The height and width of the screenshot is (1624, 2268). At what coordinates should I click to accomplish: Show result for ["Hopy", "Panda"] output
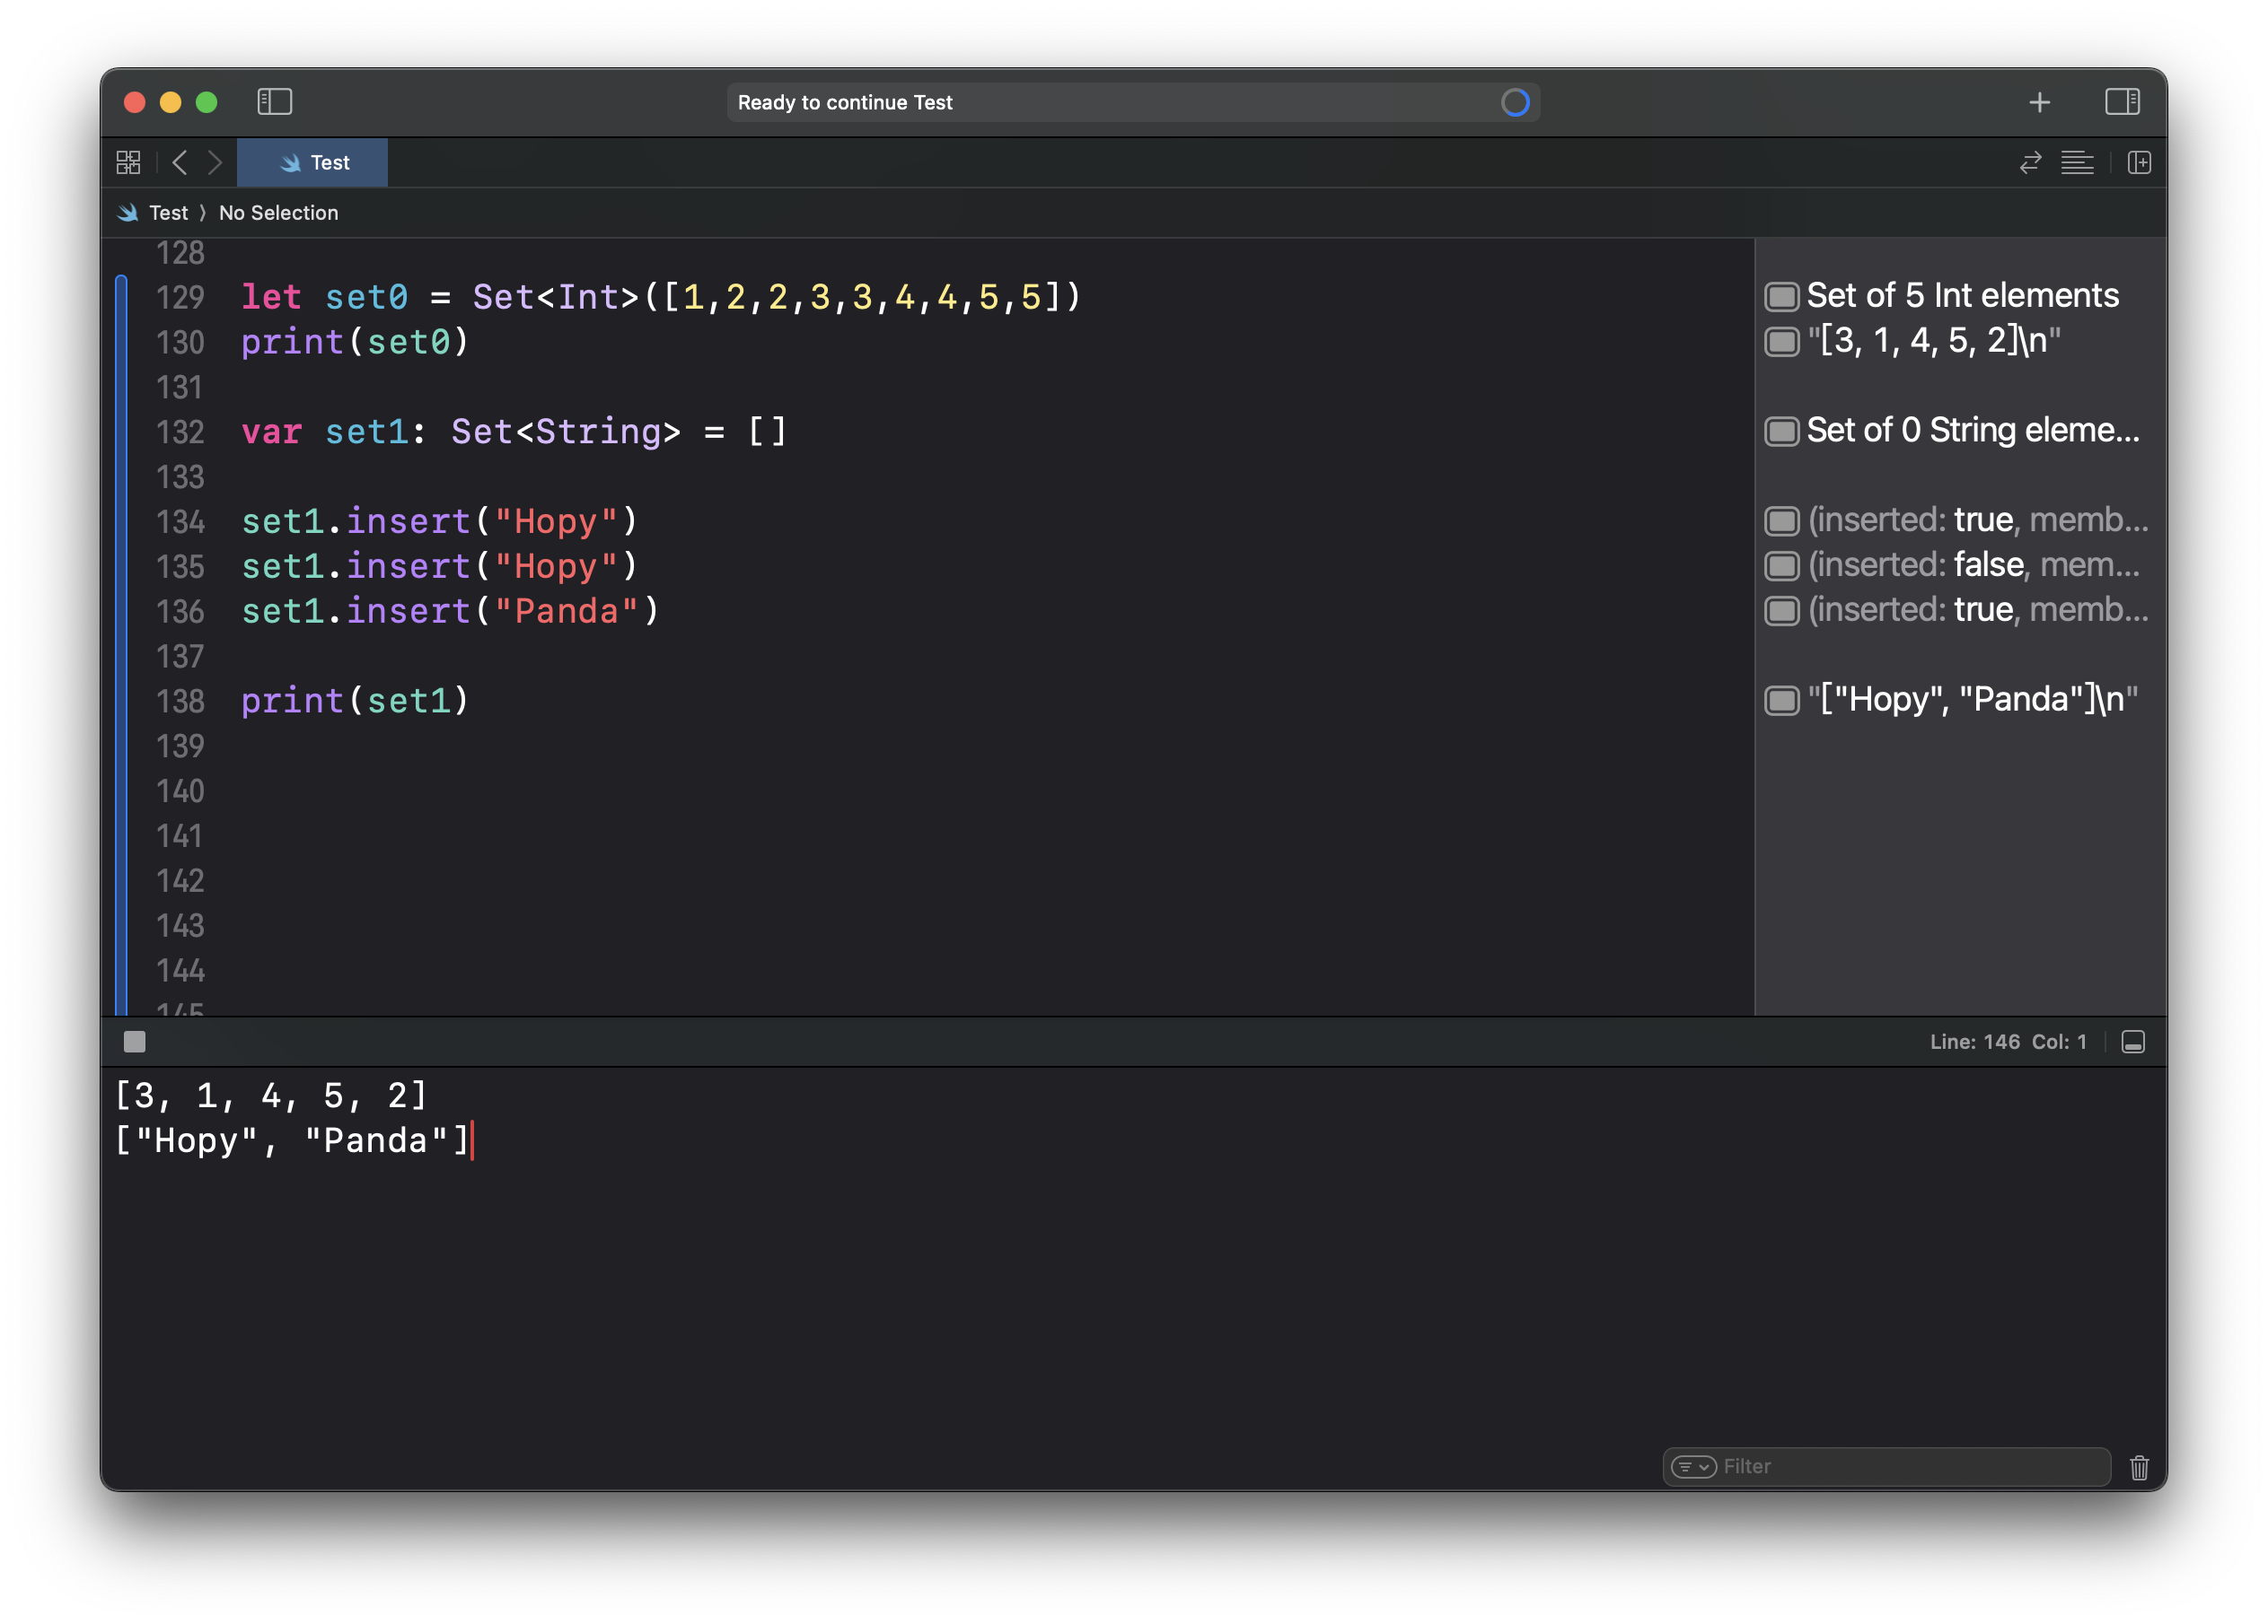pyautogui.click(x=1782, y=700)
